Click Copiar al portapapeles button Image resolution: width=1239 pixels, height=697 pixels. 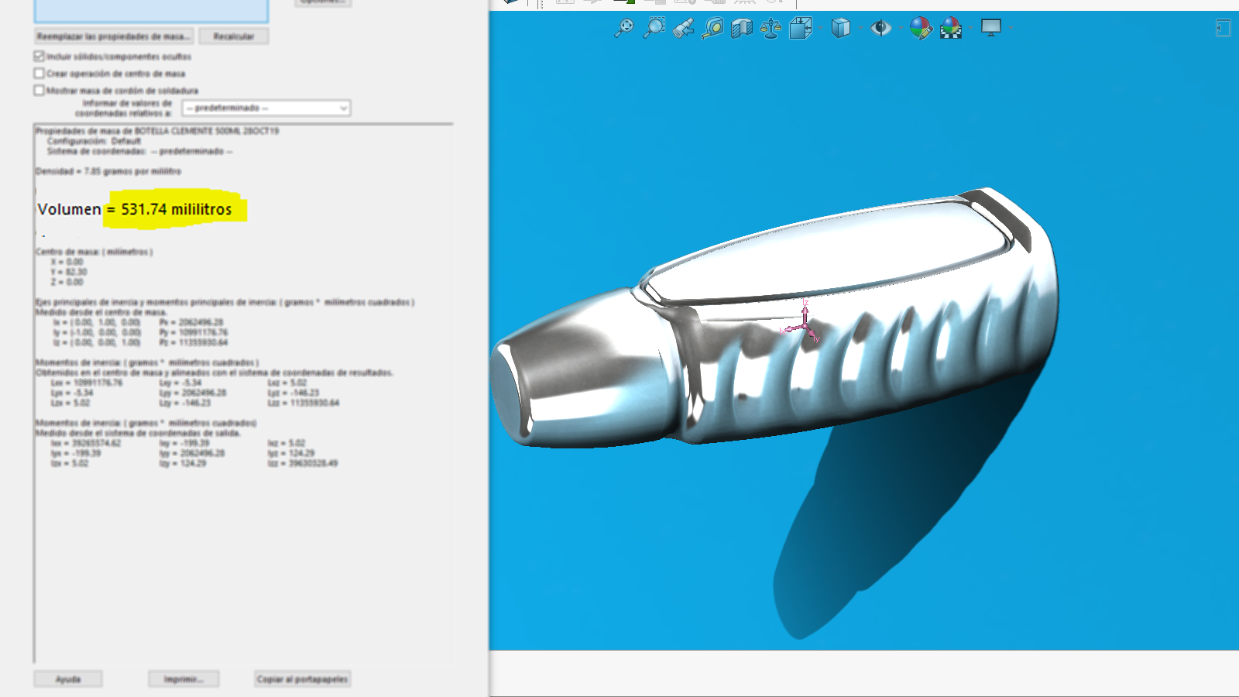[x=302, y=679]
